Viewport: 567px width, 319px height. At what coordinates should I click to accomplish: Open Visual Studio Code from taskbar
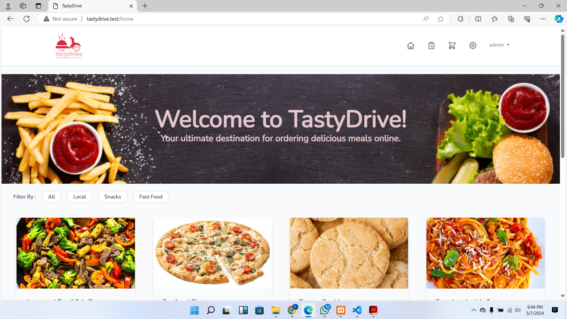click(x=357, y=310)
